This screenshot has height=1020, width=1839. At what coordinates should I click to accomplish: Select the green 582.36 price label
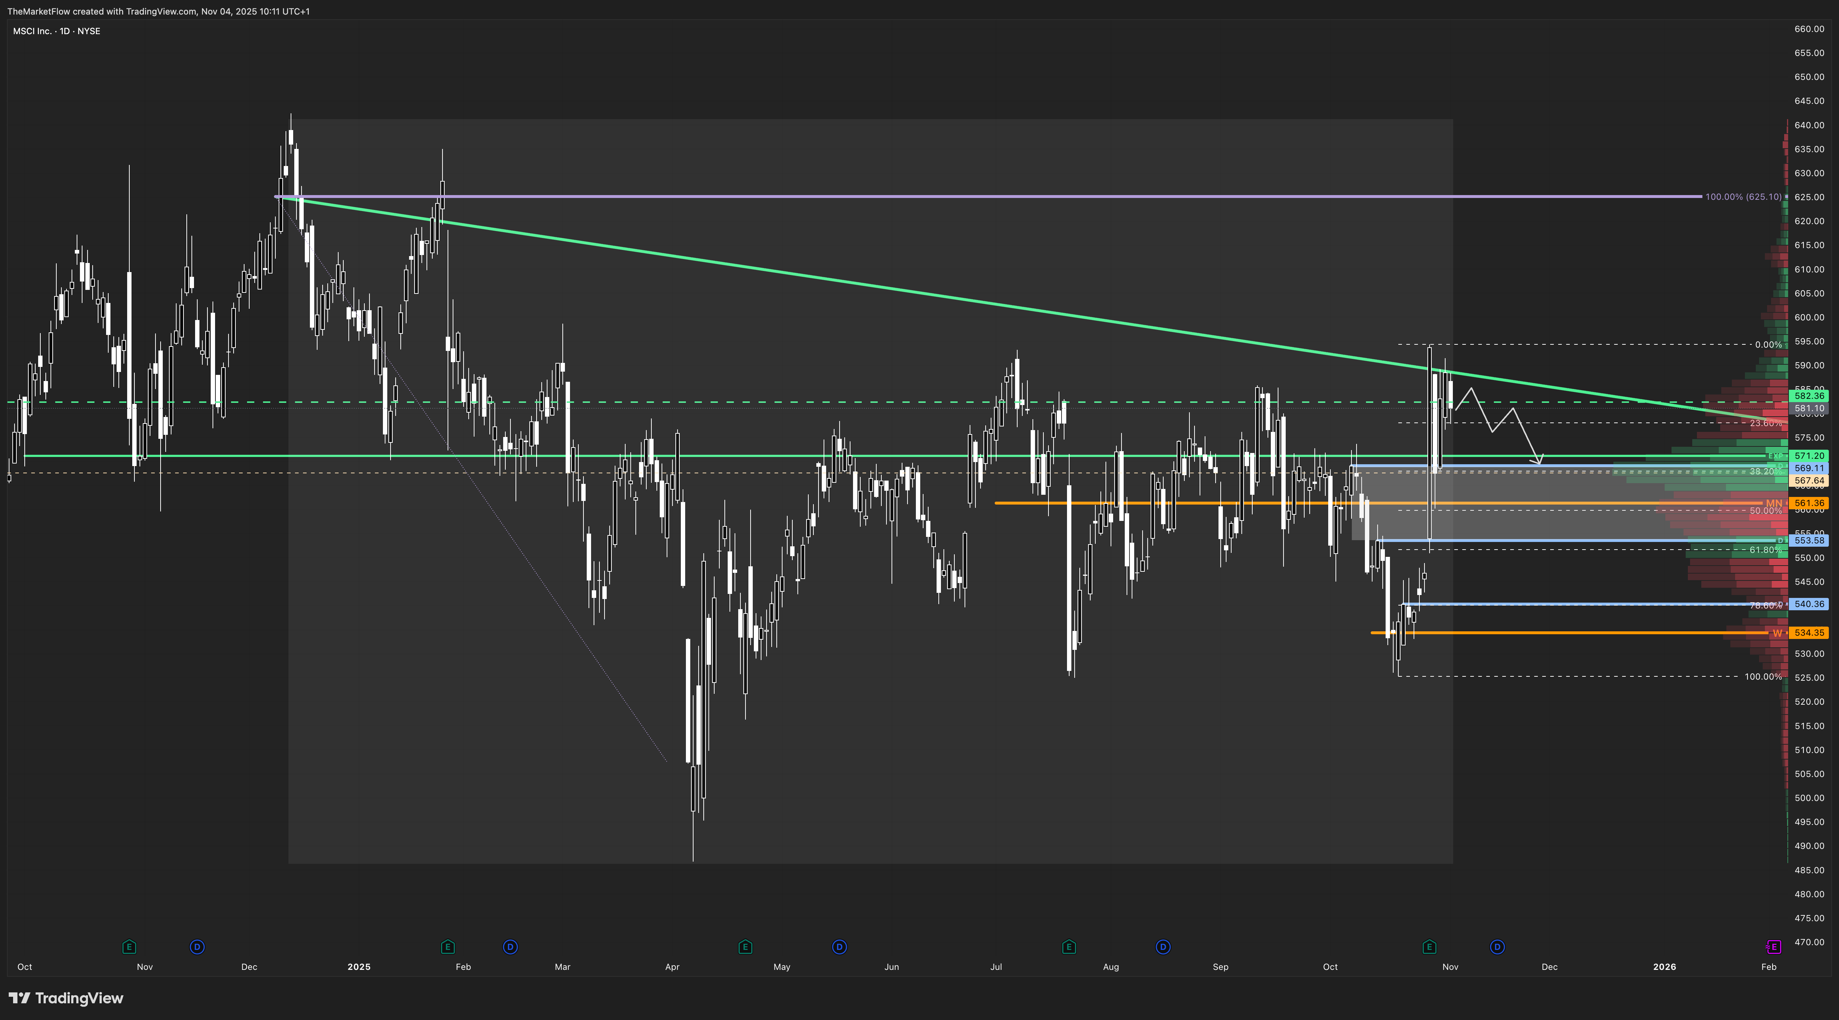(x=1809, y=396)
